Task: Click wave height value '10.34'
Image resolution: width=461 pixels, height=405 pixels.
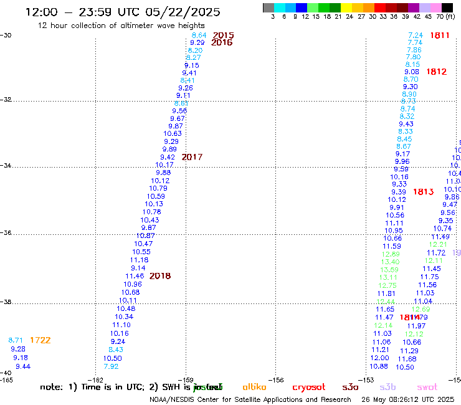Action: tap(124, 317)
